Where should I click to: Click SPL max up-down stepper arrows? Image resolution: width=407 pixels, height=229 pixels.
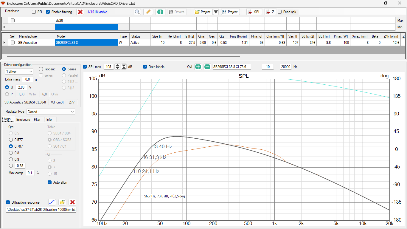pyautogui.click(x=117, y=67)
